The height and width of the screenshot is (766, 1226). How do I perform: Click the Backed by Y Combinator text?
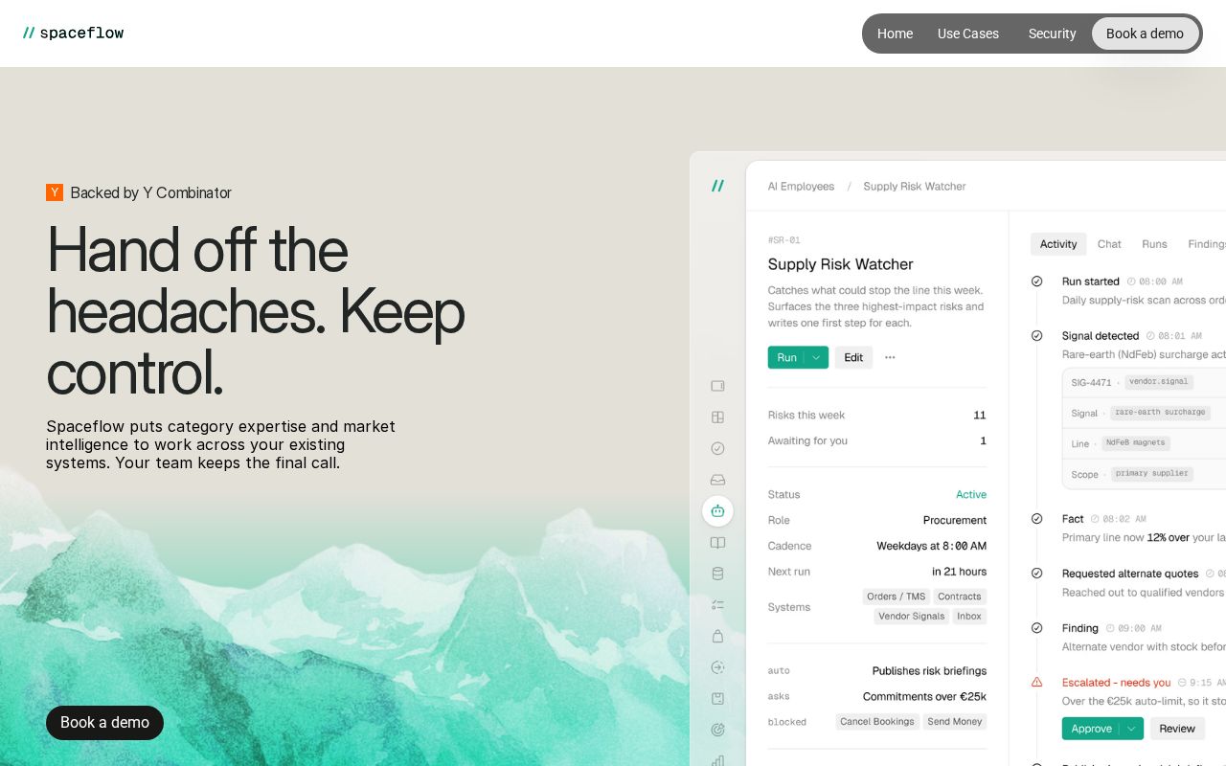(151, 192)
